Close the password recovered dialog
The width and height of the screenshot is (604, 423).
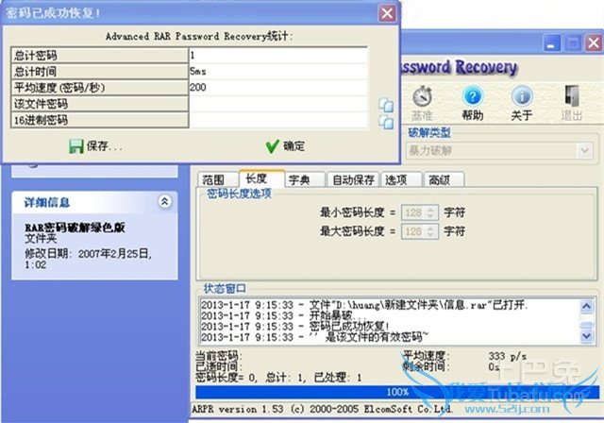tap(387, 13)
